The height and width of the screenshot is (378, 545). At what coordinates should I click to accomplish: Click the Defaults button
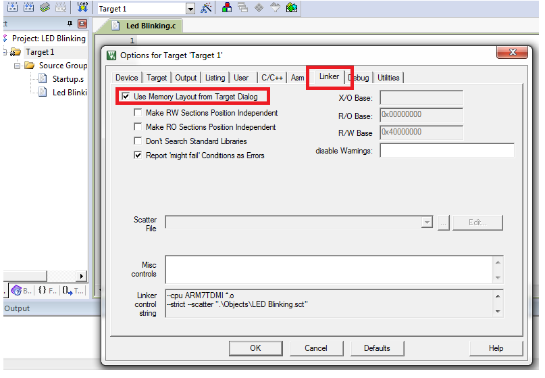pyautogui.click(x=377, y=348)
